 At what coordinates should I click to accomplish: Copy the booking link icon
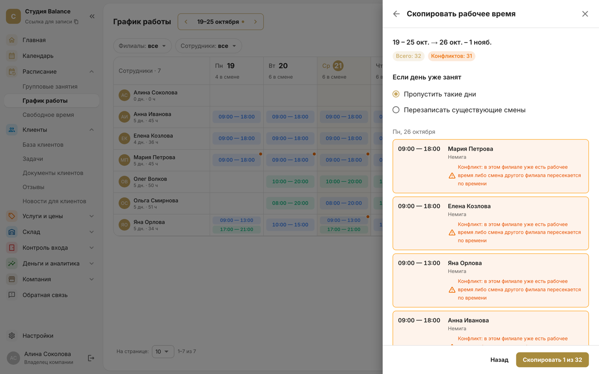pos(76,22)
